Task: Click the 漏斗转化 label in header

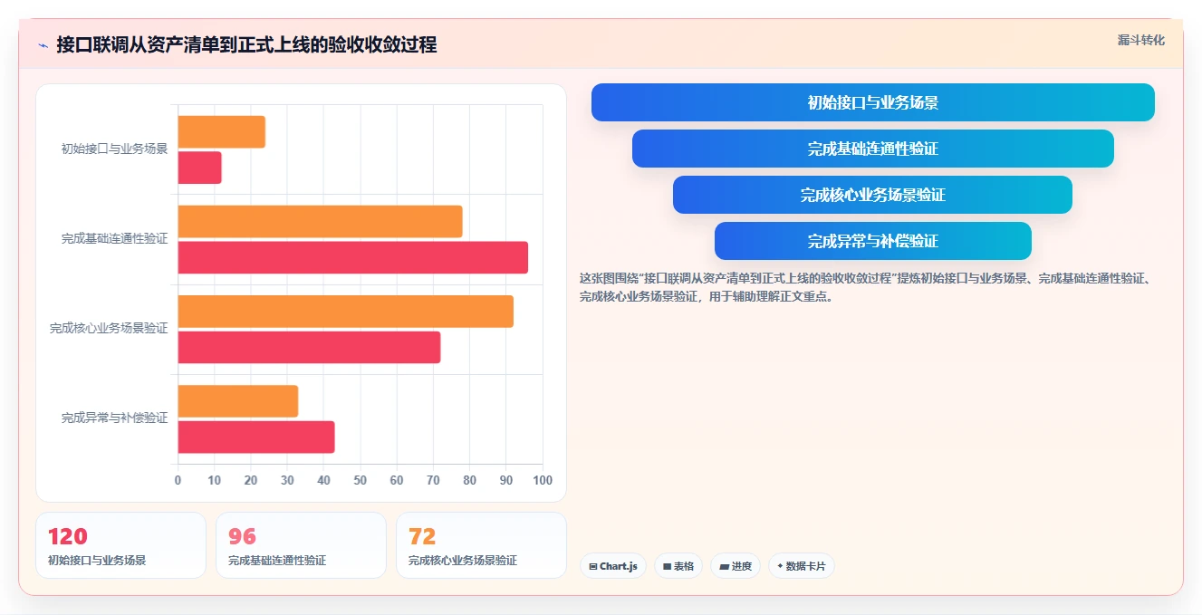Action: coord(1140,40)
